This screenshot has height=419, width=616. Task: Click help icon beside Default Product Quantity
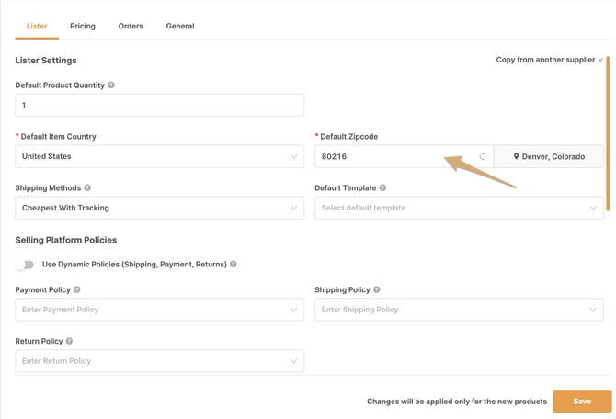pyautogui.click(x=111, y=85)
